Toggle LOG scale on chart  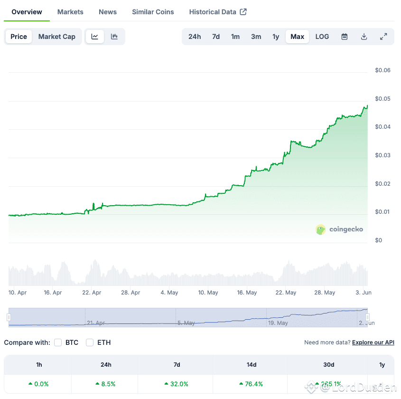coord(322,37)
